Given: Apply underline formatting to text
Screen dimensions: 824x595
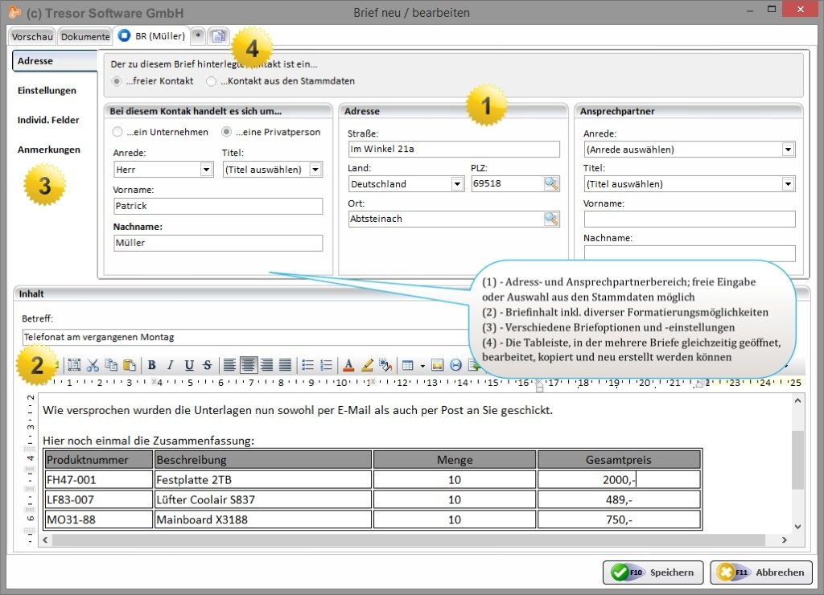Looking at the screenshot, I should [189, 365].
